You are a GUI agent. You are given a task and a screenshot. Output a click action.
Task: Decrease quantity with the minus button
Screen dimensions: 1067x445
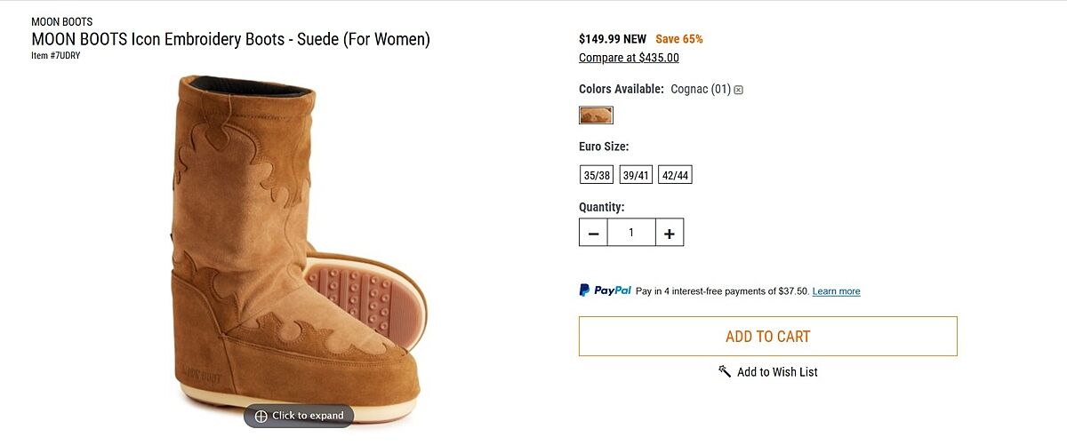[x=593, y=233]
